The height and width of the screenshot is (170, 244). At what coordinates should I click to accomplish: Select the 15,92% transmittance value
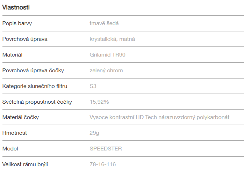click(99, 102)
